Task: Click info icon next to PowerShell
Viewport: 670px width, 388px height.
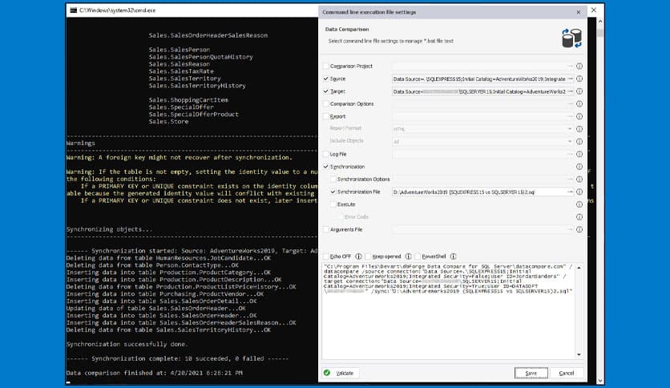Action: coord(454,257)
